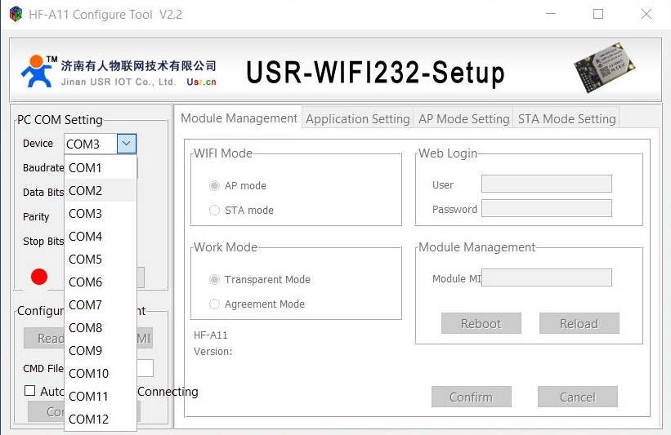Click the partially hidden Read button
Viewport: 671px width, 435px height.
[x=44, y=338]
